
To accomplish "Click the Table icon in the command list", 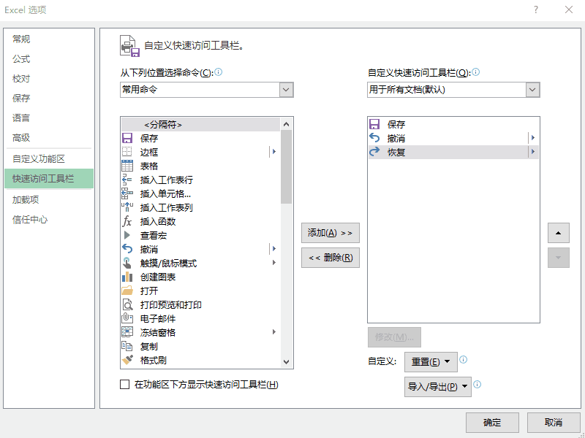I will (x=127, y=166).
